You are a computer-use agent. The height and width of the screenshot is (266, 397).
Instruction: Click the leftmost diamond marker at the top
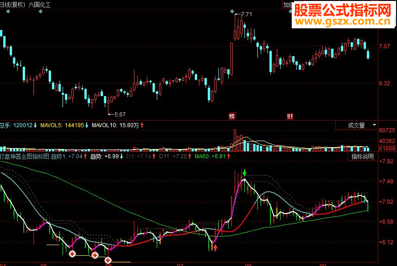[x=8, y=12]
